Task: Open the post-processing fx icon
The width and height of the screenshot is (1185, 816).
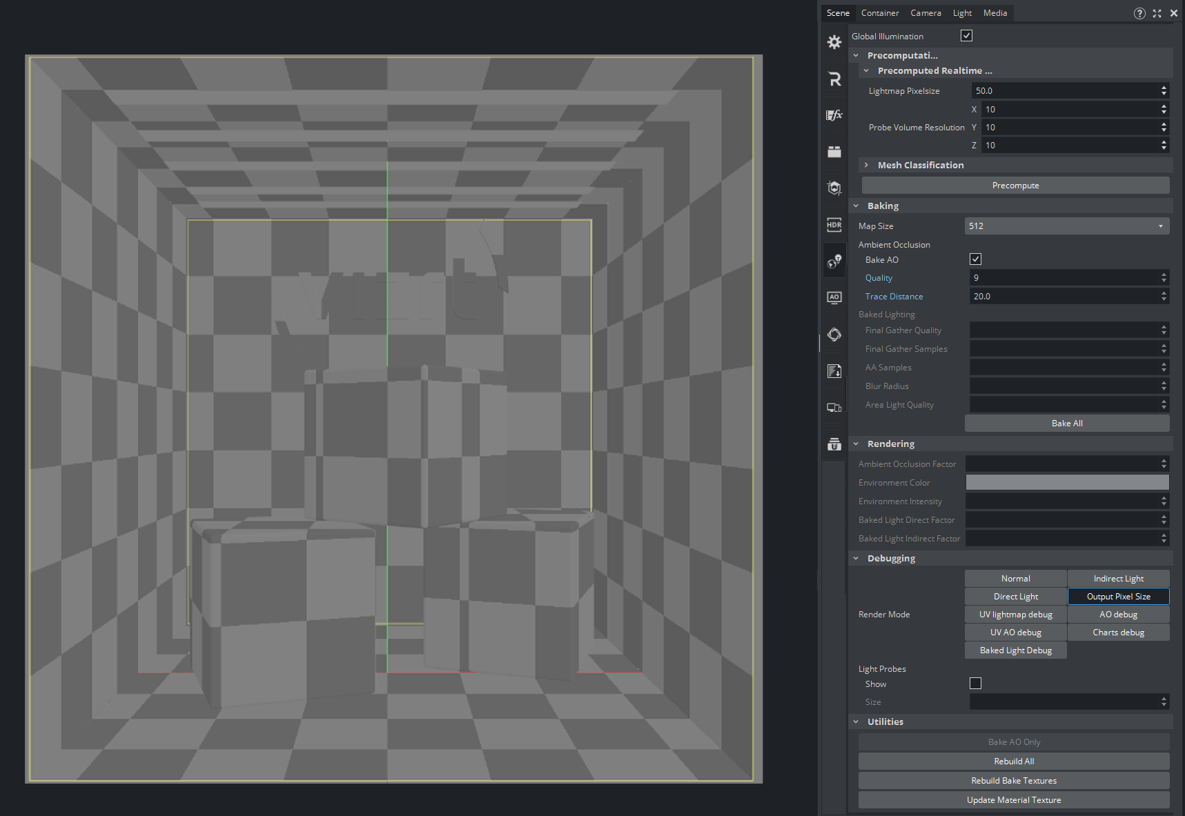Action: tap(834, 115)
